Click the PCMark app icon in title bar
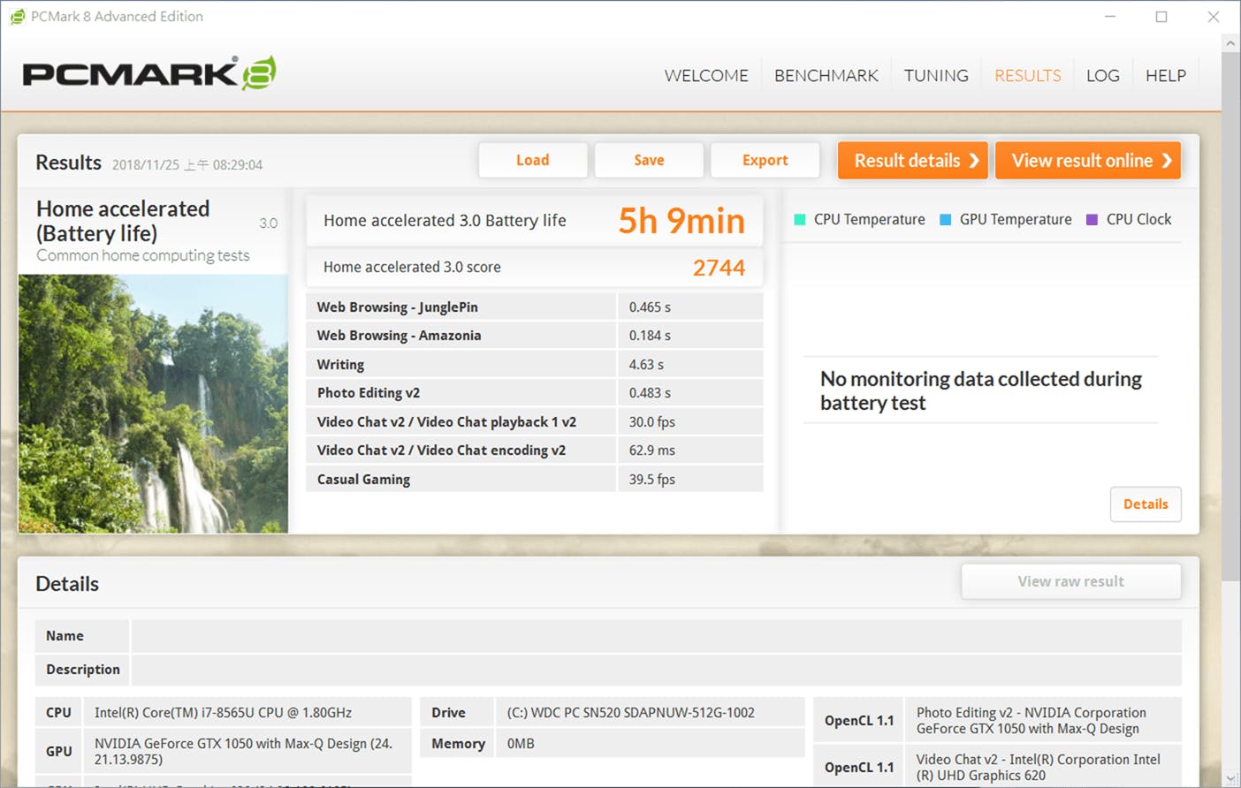Image resolution: width=1241 pixels, height=788 pixels. coord(17,17)
